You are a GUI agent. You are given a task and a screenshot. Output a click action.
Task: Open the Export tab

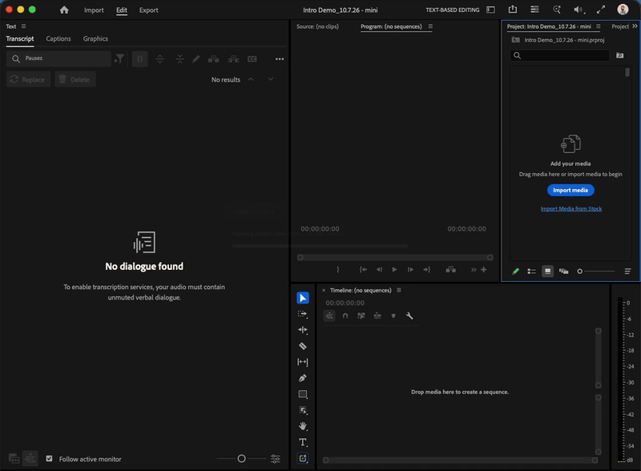(x=148, y=10)
